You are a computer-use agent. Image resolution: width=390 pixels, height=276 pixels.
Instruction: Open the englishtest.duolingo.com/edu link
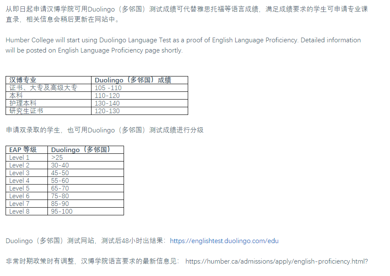(224, 241)
